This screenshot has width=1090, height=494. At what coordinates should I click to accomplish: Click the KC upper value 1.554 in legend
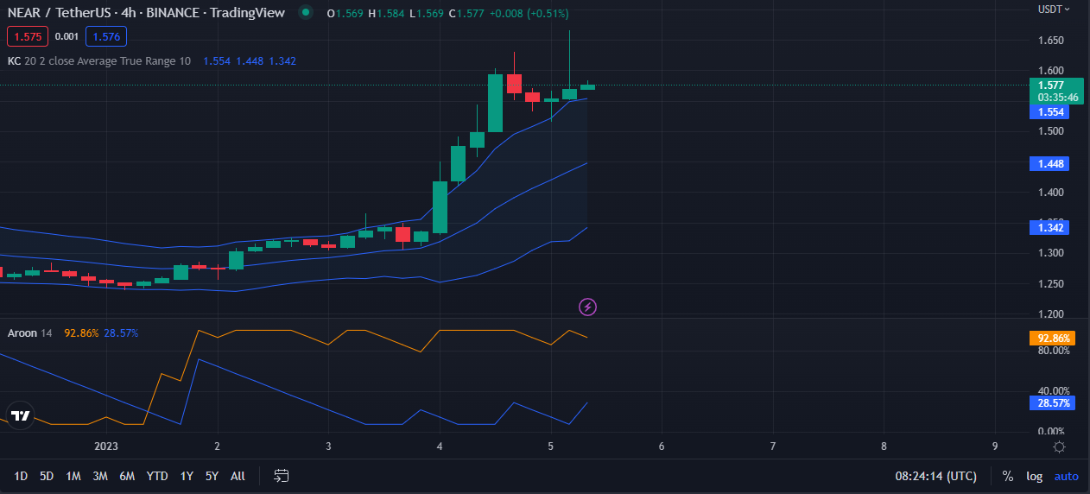(x=216, y=61)
